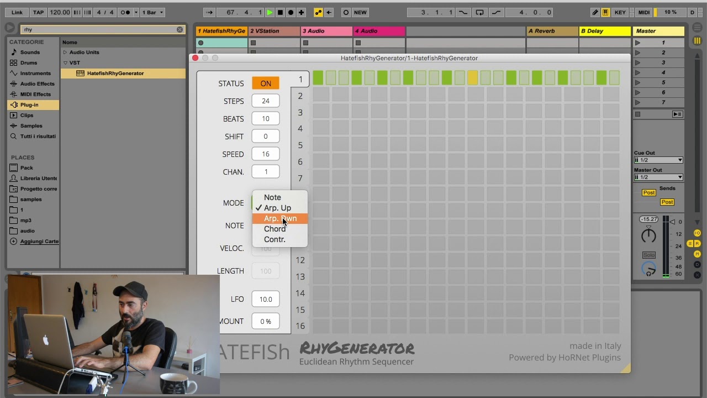707x398 pixels.
Task: Clear the browser search field
Action: pos(180,29)
